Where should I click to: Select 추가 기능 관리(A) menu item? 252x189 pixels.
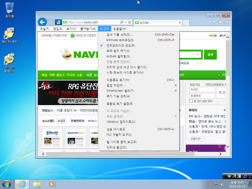[139, 96]
